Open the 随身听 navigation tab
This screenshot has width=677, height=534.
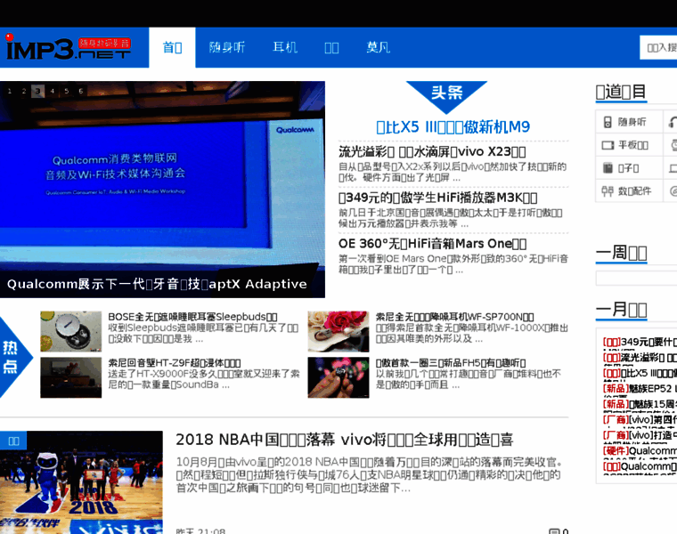pos(227,47)
